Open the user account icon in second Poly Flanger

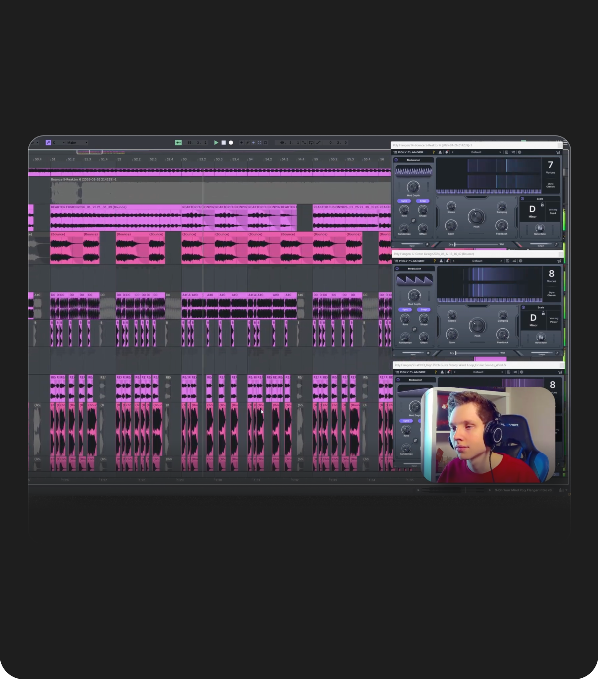click(441, 261)
